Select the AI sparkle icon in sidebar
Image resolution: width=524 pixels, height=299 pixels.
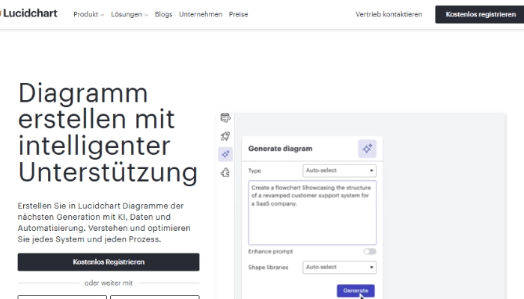225,154
